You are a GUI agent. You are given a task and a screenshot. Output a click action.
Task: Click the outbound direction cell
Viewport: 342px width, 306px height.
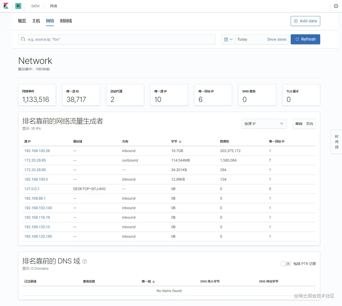130,160
